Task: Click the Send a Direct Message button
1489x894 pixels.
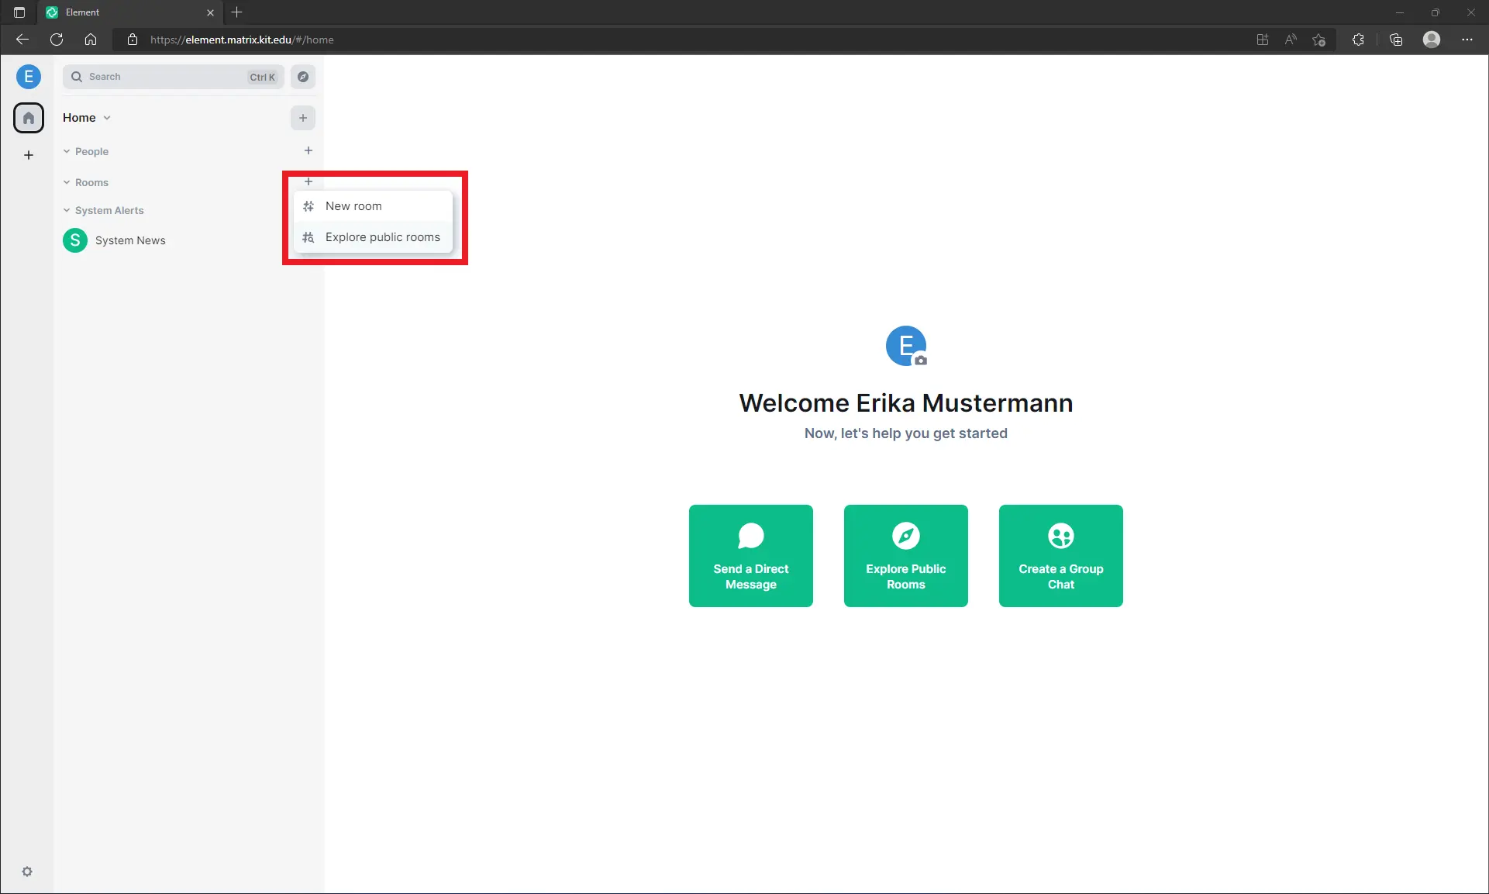Action: point(750,556)
